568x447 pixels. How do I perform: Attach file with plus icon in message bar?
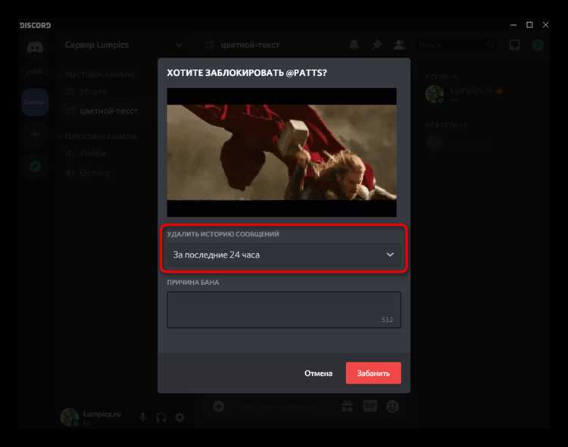pyautogui.click(x=218, y=406)
